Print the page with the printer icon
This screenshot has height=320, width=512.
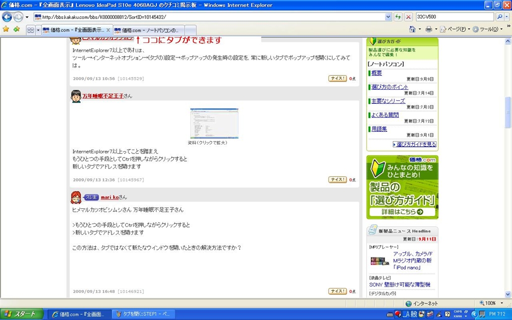point(428,29)
